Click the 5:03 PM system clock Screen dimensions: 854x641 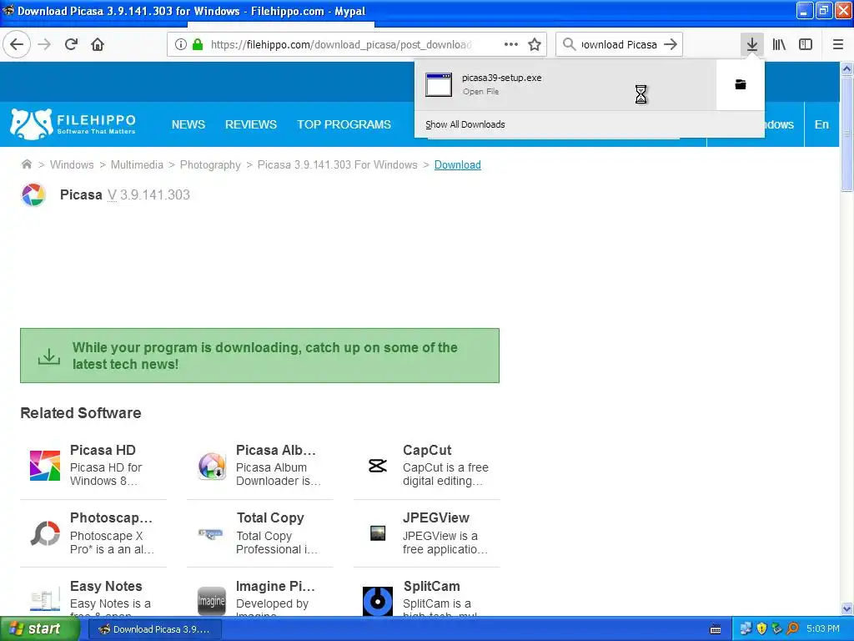823,629
